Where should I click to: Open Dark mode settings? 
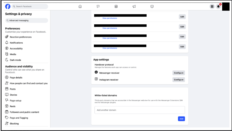15,60
